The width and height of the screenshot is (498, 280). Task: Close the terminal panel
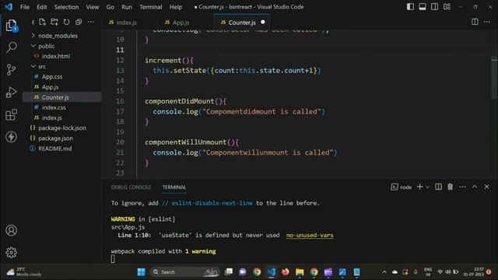486,187
